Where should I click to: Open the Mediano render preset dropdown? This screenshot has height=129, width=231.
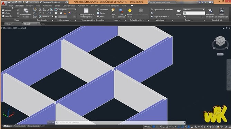pyautogui.click(x=194, y=9)
